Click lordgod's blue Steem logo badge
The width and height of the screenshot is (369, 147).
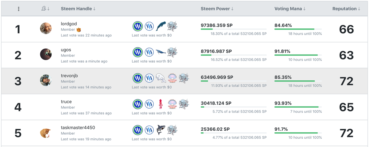pos(149,26)
